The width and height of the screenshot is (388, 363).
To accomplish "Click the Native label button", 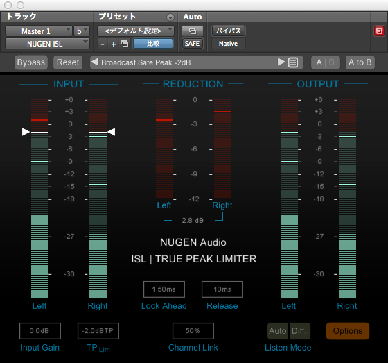I will pos(229,44).
